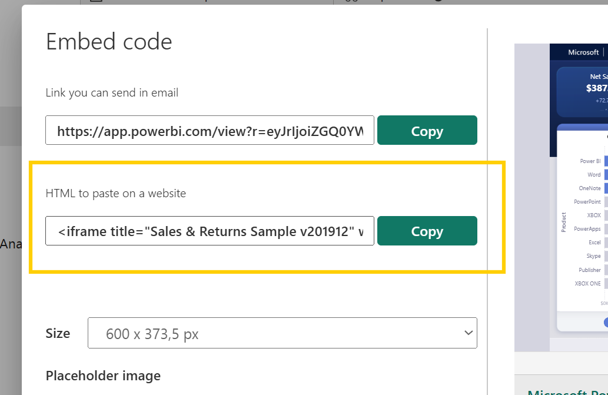Copy the iframe HTML embed code
Viewport: 608px width, 395px height.
427,231
